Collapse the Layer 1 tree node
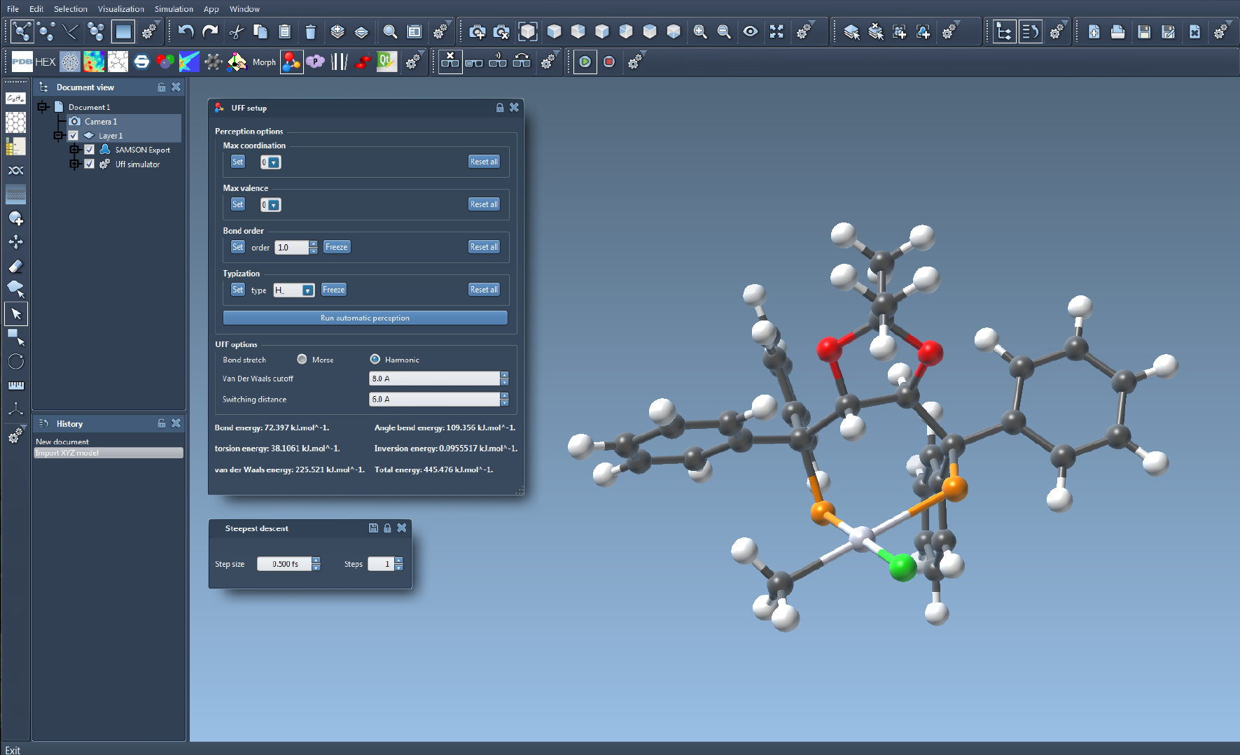The height and width of the screenshot is (755, 1240). (60, 136)
